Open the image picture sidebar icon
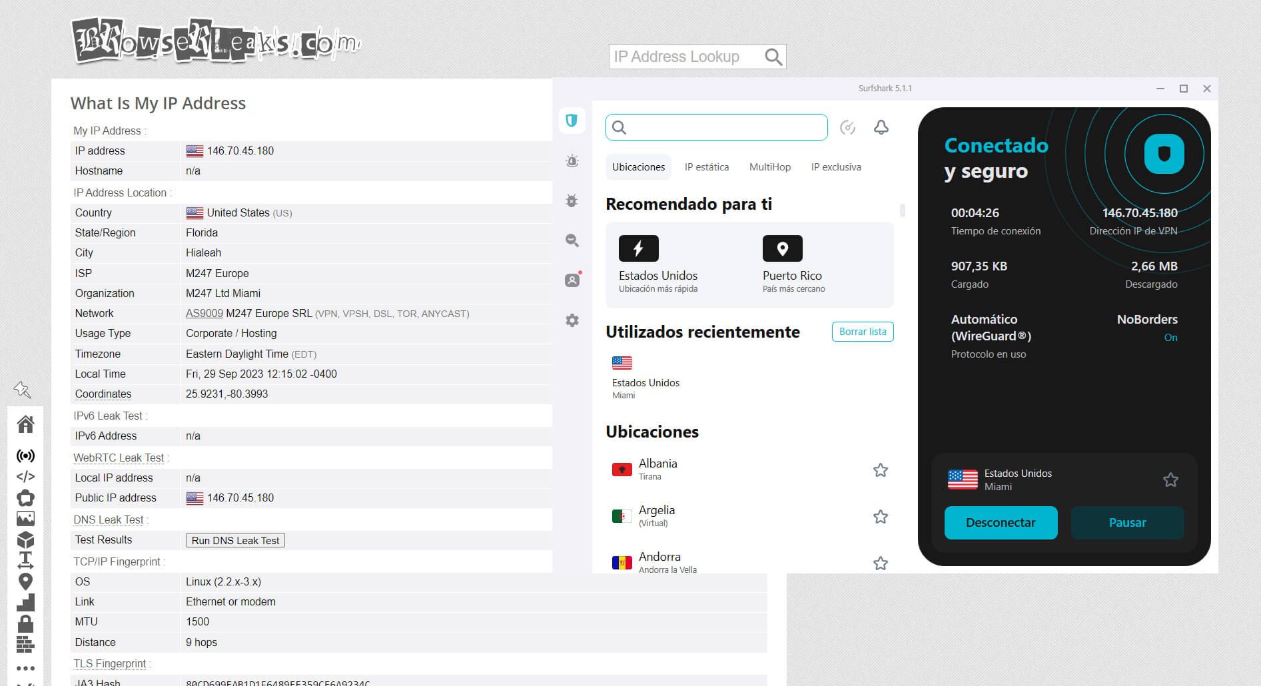The width and height of the screenshot is (1261, 686). pos(25,518)
